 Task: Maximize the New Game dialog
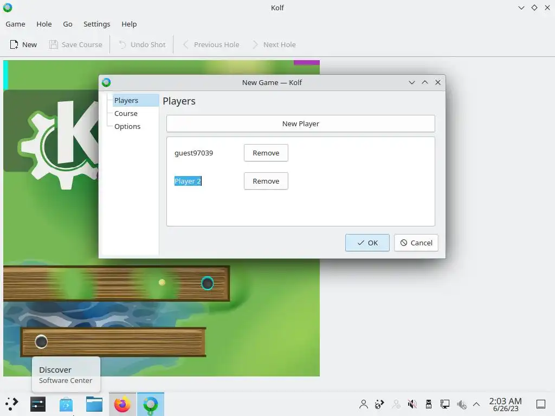(x=425, y=82)
